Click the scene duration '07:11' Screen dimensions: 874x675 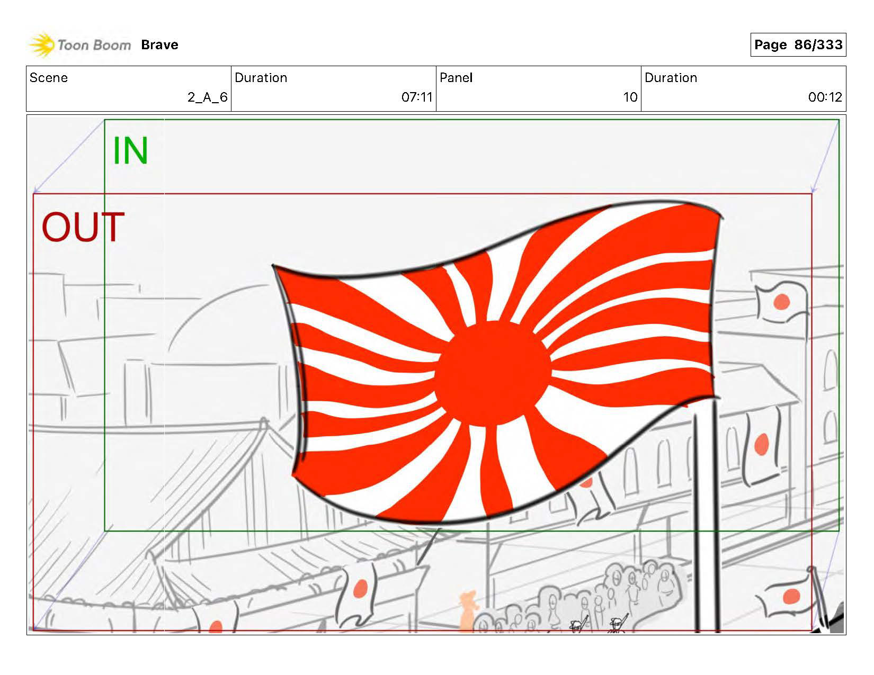pyautogui.click(x=417, y=97)
